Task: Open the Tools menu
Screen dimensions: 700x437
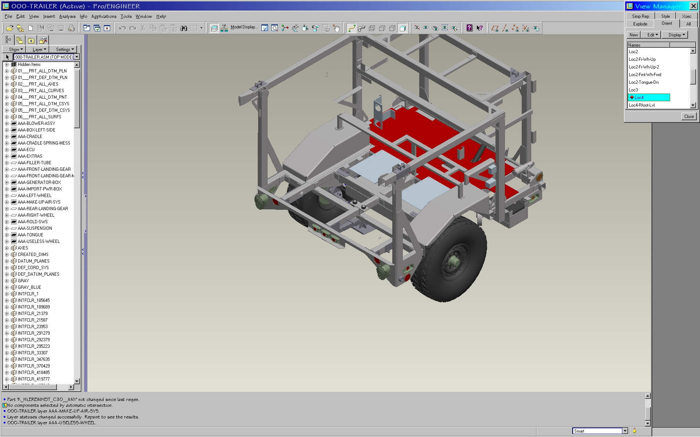Action: coord(126,16)
